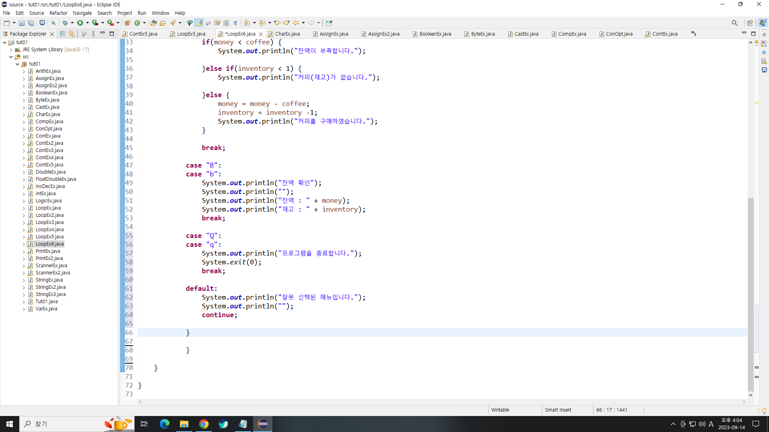Click the editor vertical scrollbar thumb
The image size is (769, 432).
coord(751,294)
